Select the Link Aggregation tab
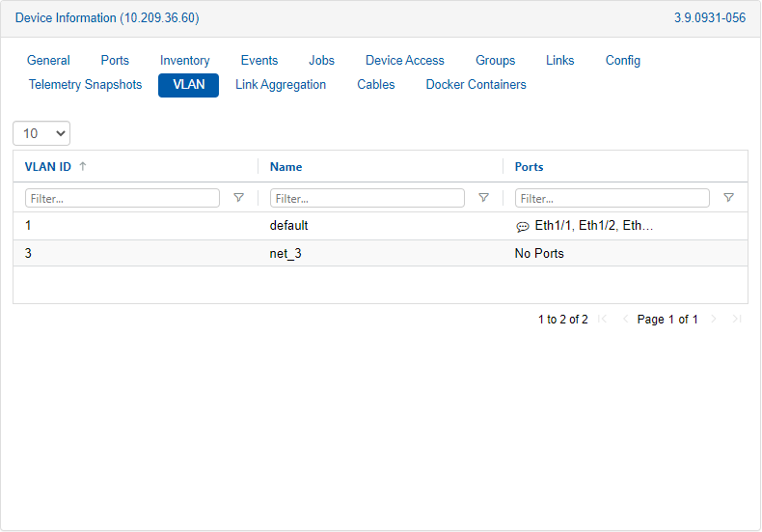 point(281,85)
